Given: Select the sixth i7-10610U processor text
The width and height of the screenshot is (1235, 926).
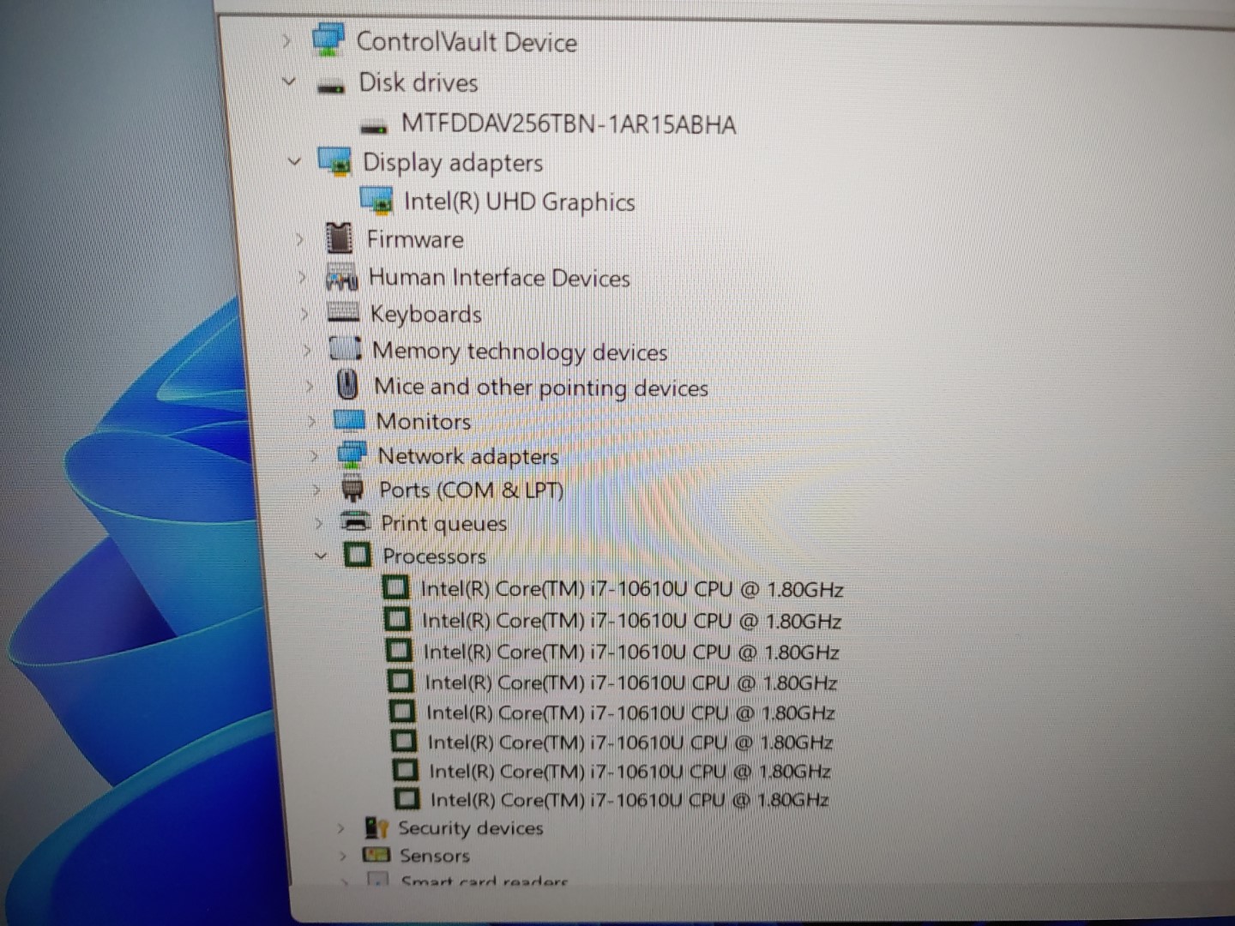Looking at the screenshot, I should click(x=631, y=743).
